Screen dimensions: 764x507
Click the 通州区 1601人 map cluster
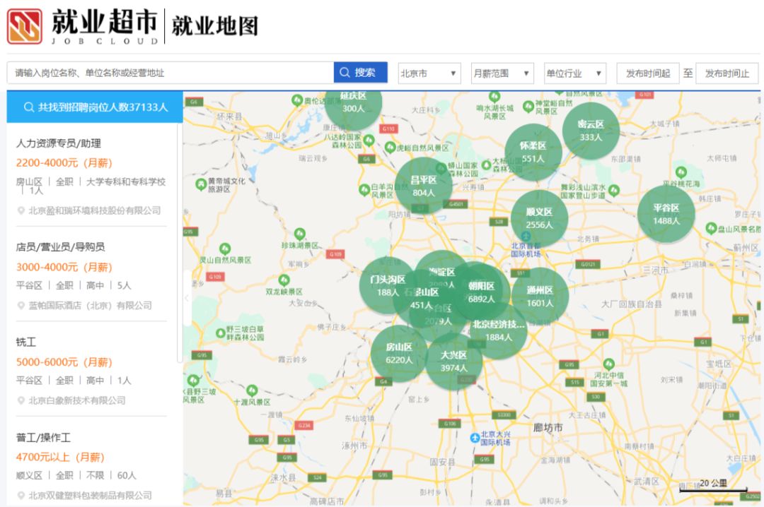(x=540, y=296)
